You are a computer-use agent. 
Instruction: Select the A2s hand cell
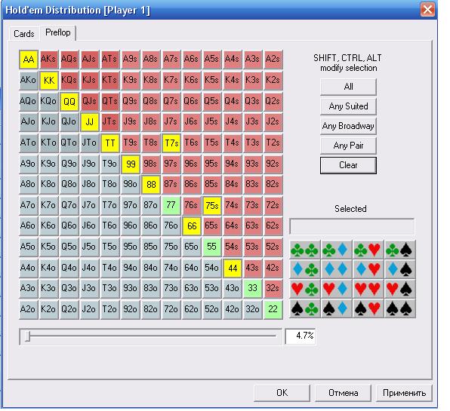click(273, 60)
